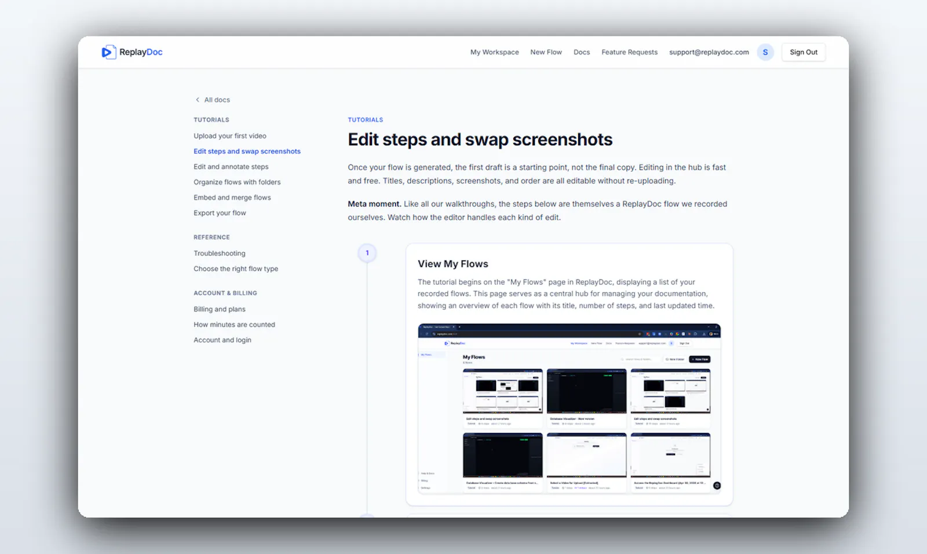Open the 'Upload your first video' tutorial
The height and width of the screenshot is (554, 927).
(230, 136)
